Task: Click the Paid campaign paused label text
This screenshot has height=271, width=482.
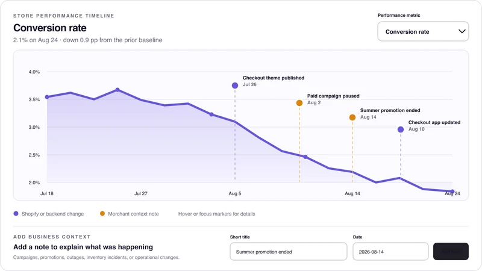Action: 333,96
